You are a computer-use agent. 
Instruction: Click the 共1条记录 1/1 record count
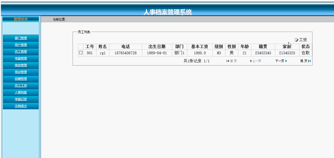click(x=197, y=61)
